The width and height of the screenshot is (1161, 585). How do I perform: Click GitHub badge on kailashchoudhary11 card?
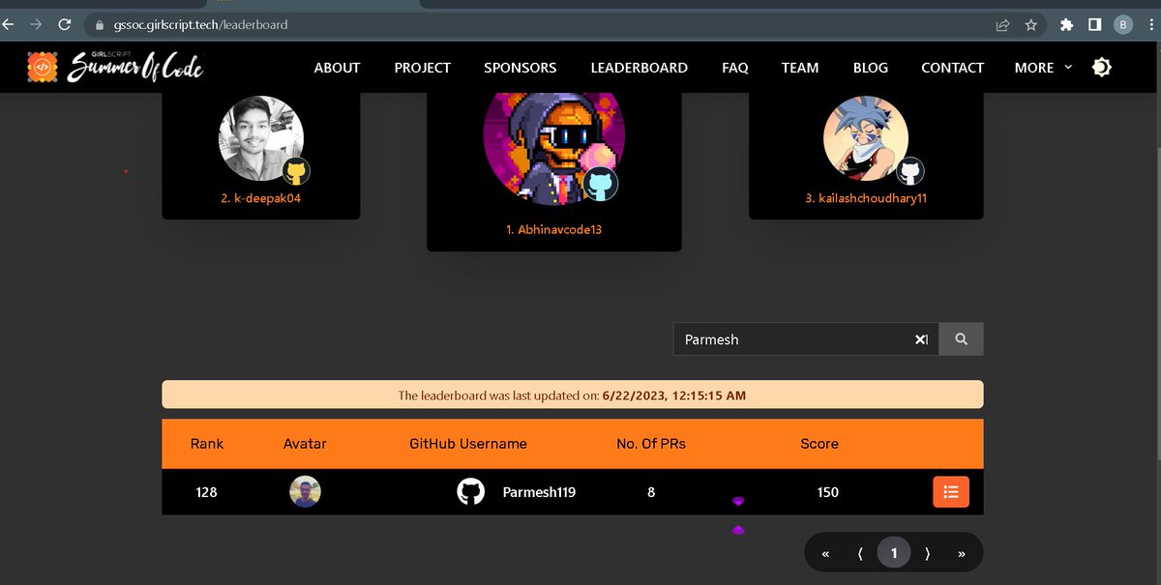coord(910,172)
